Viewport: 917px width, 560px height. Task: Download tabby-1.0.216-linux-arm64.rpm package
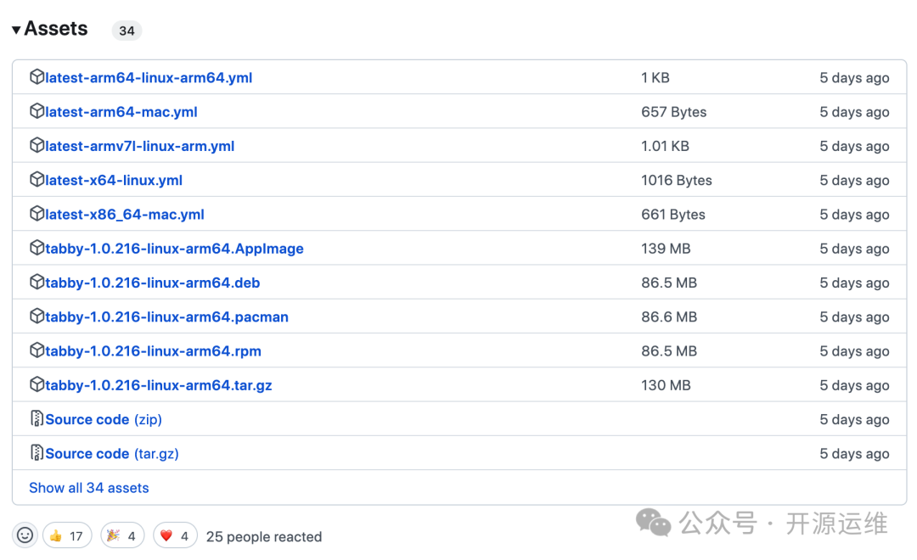(x=154, y=351)
